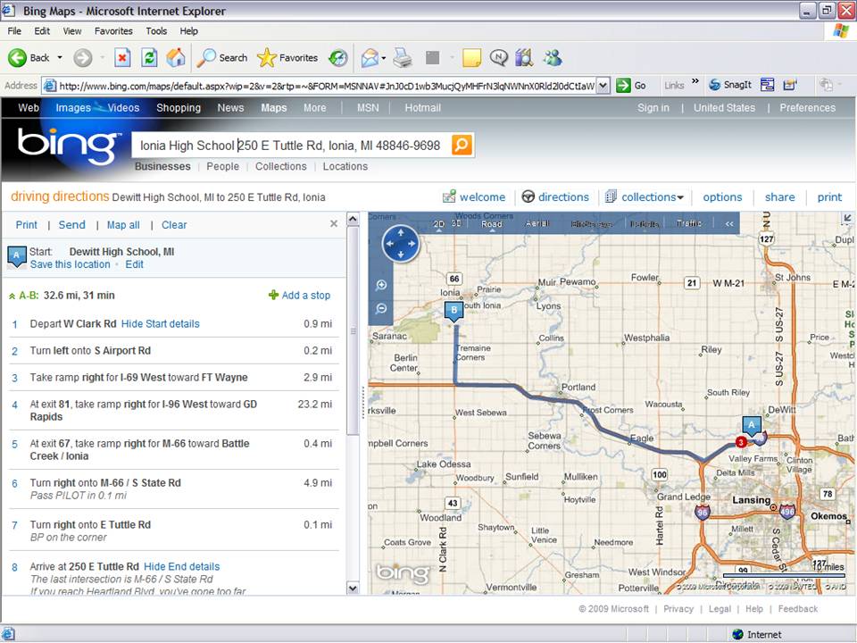Click the directions list scroll down arrow
The width and height of the screenshot is (857, 643).
tap(354, 588)
